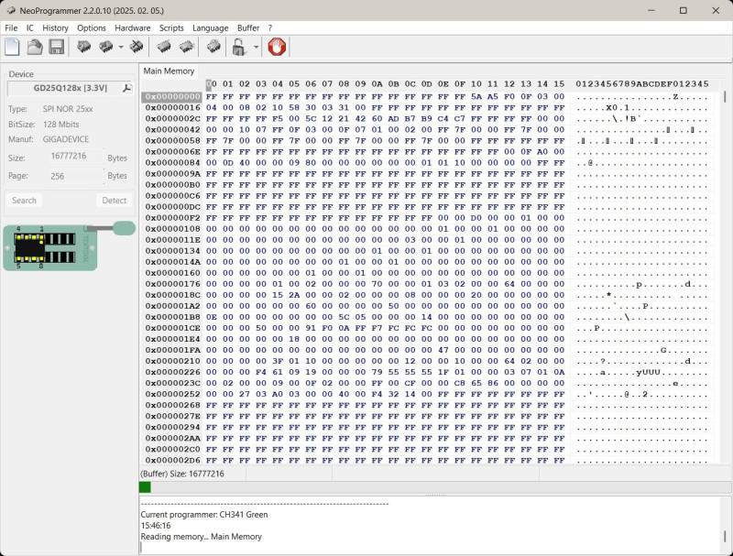Select address row 0x0000002C
Image resolution: width=733 pixels, height=556 pixels.
[x=172, y=119]
